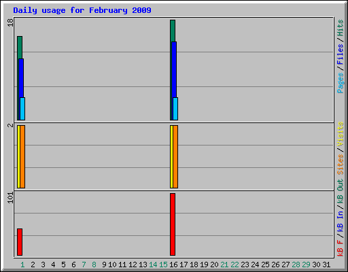Click the 'Sites' legend label
Screen dimensions: 348x272
[341, 165]
